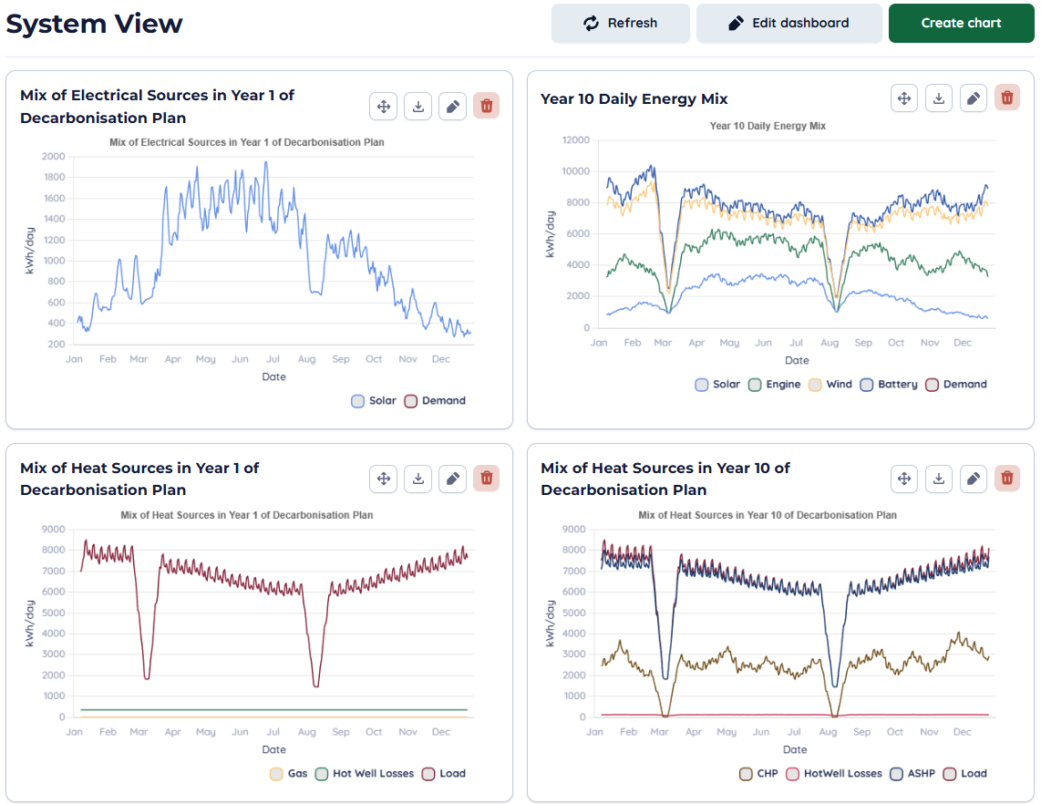Download the Year 10 Daily Energy Mix chart
Image resolution: width=1041 pixels, height=804 pixels.
[939, 98]
